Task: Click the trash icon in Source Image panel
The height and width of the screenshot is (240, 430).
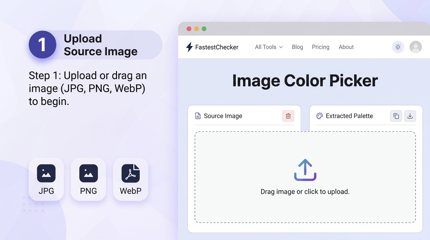Action: tap(288, 116)
